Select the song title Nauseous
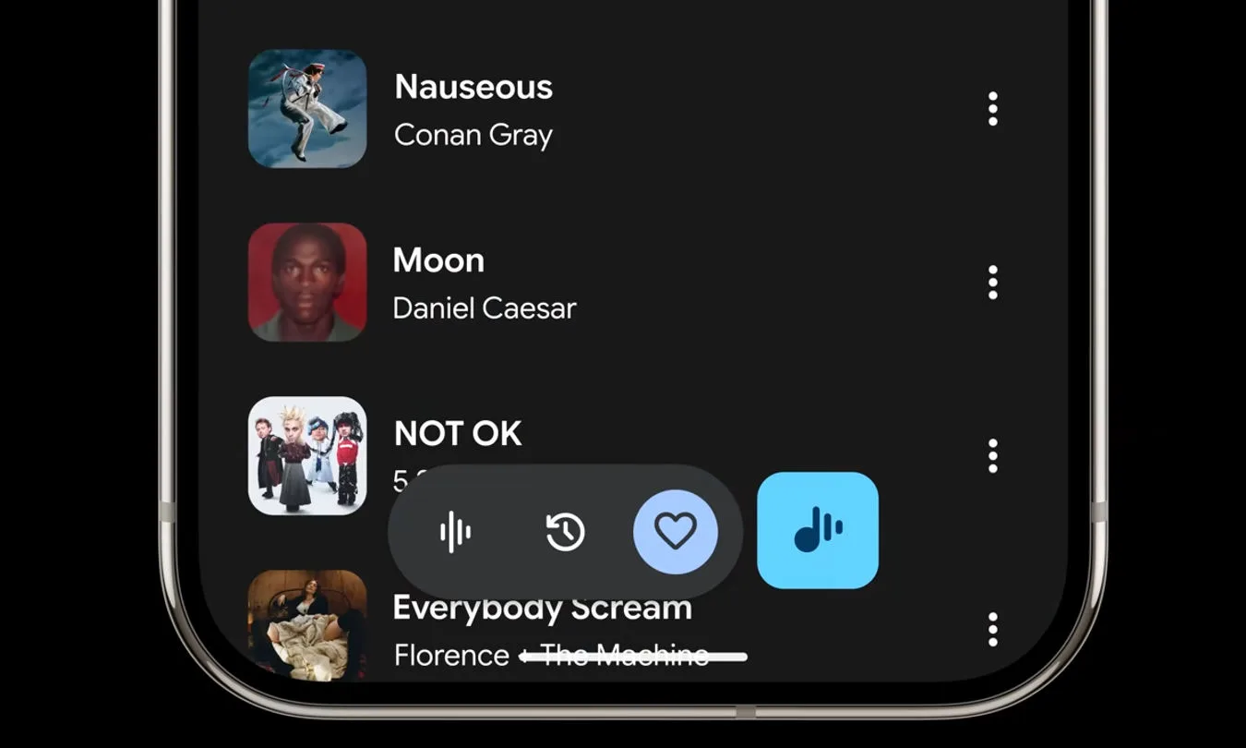The height and width of the screenshot is (748, 1246). point(473,87)
